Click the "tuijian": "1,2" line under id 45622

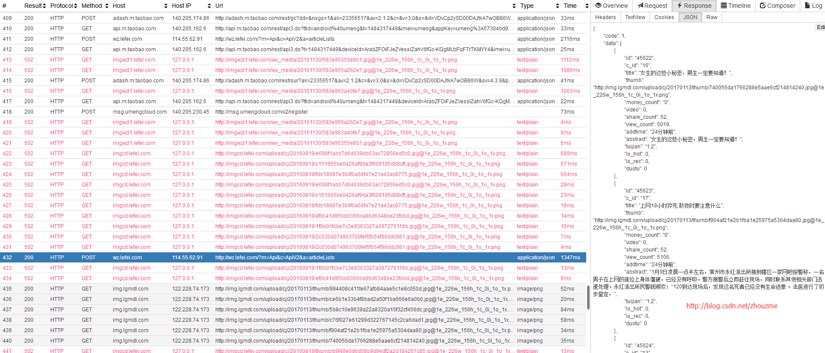(640, 147)
